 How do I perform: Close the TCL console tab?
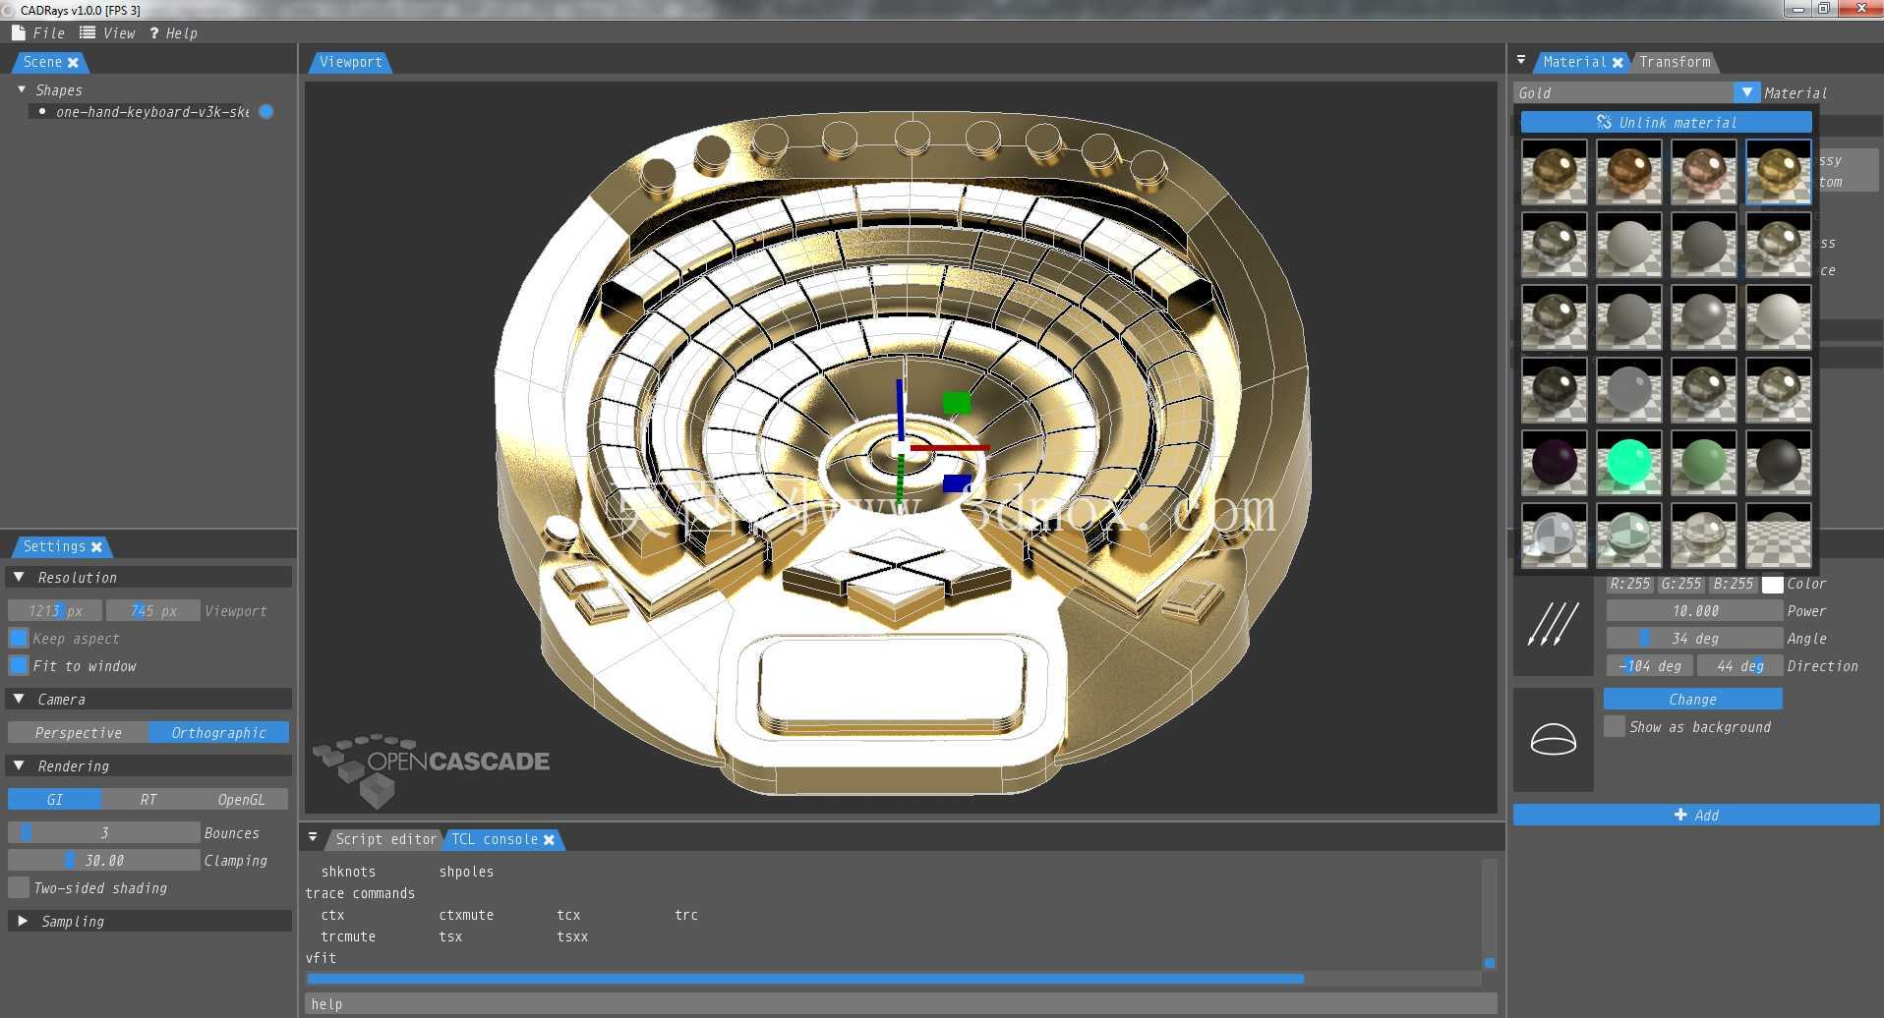click(549, 839)
